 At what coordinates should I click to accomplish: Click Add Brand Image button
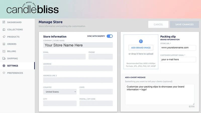[141, 48]
